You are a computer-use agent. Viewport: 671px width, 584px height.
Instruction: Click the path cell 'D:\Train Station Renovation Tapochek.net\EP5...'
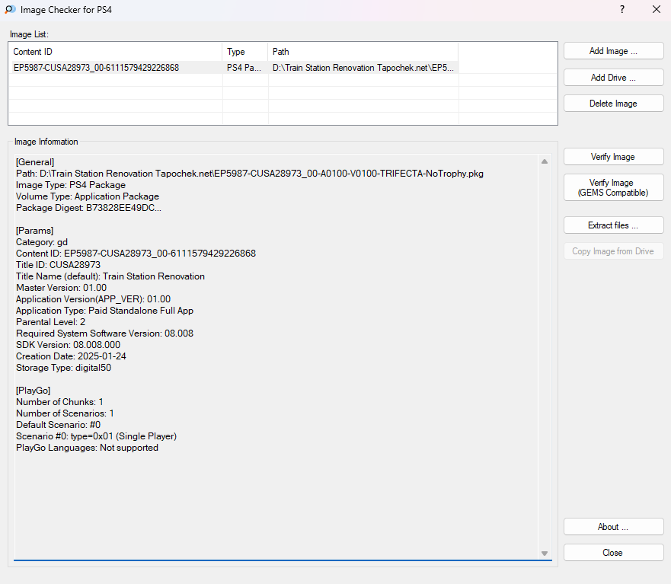coord(363,68)
